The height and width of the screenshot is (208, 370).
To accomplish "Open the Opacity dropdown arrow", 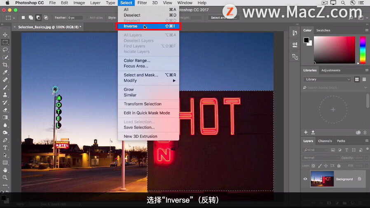I will 367,158.
